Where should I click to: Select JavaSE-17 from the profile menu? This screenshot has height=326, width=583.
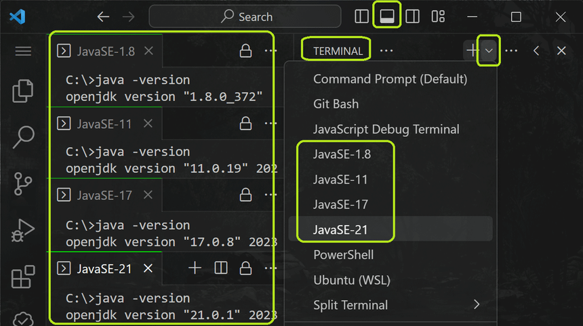340,205
